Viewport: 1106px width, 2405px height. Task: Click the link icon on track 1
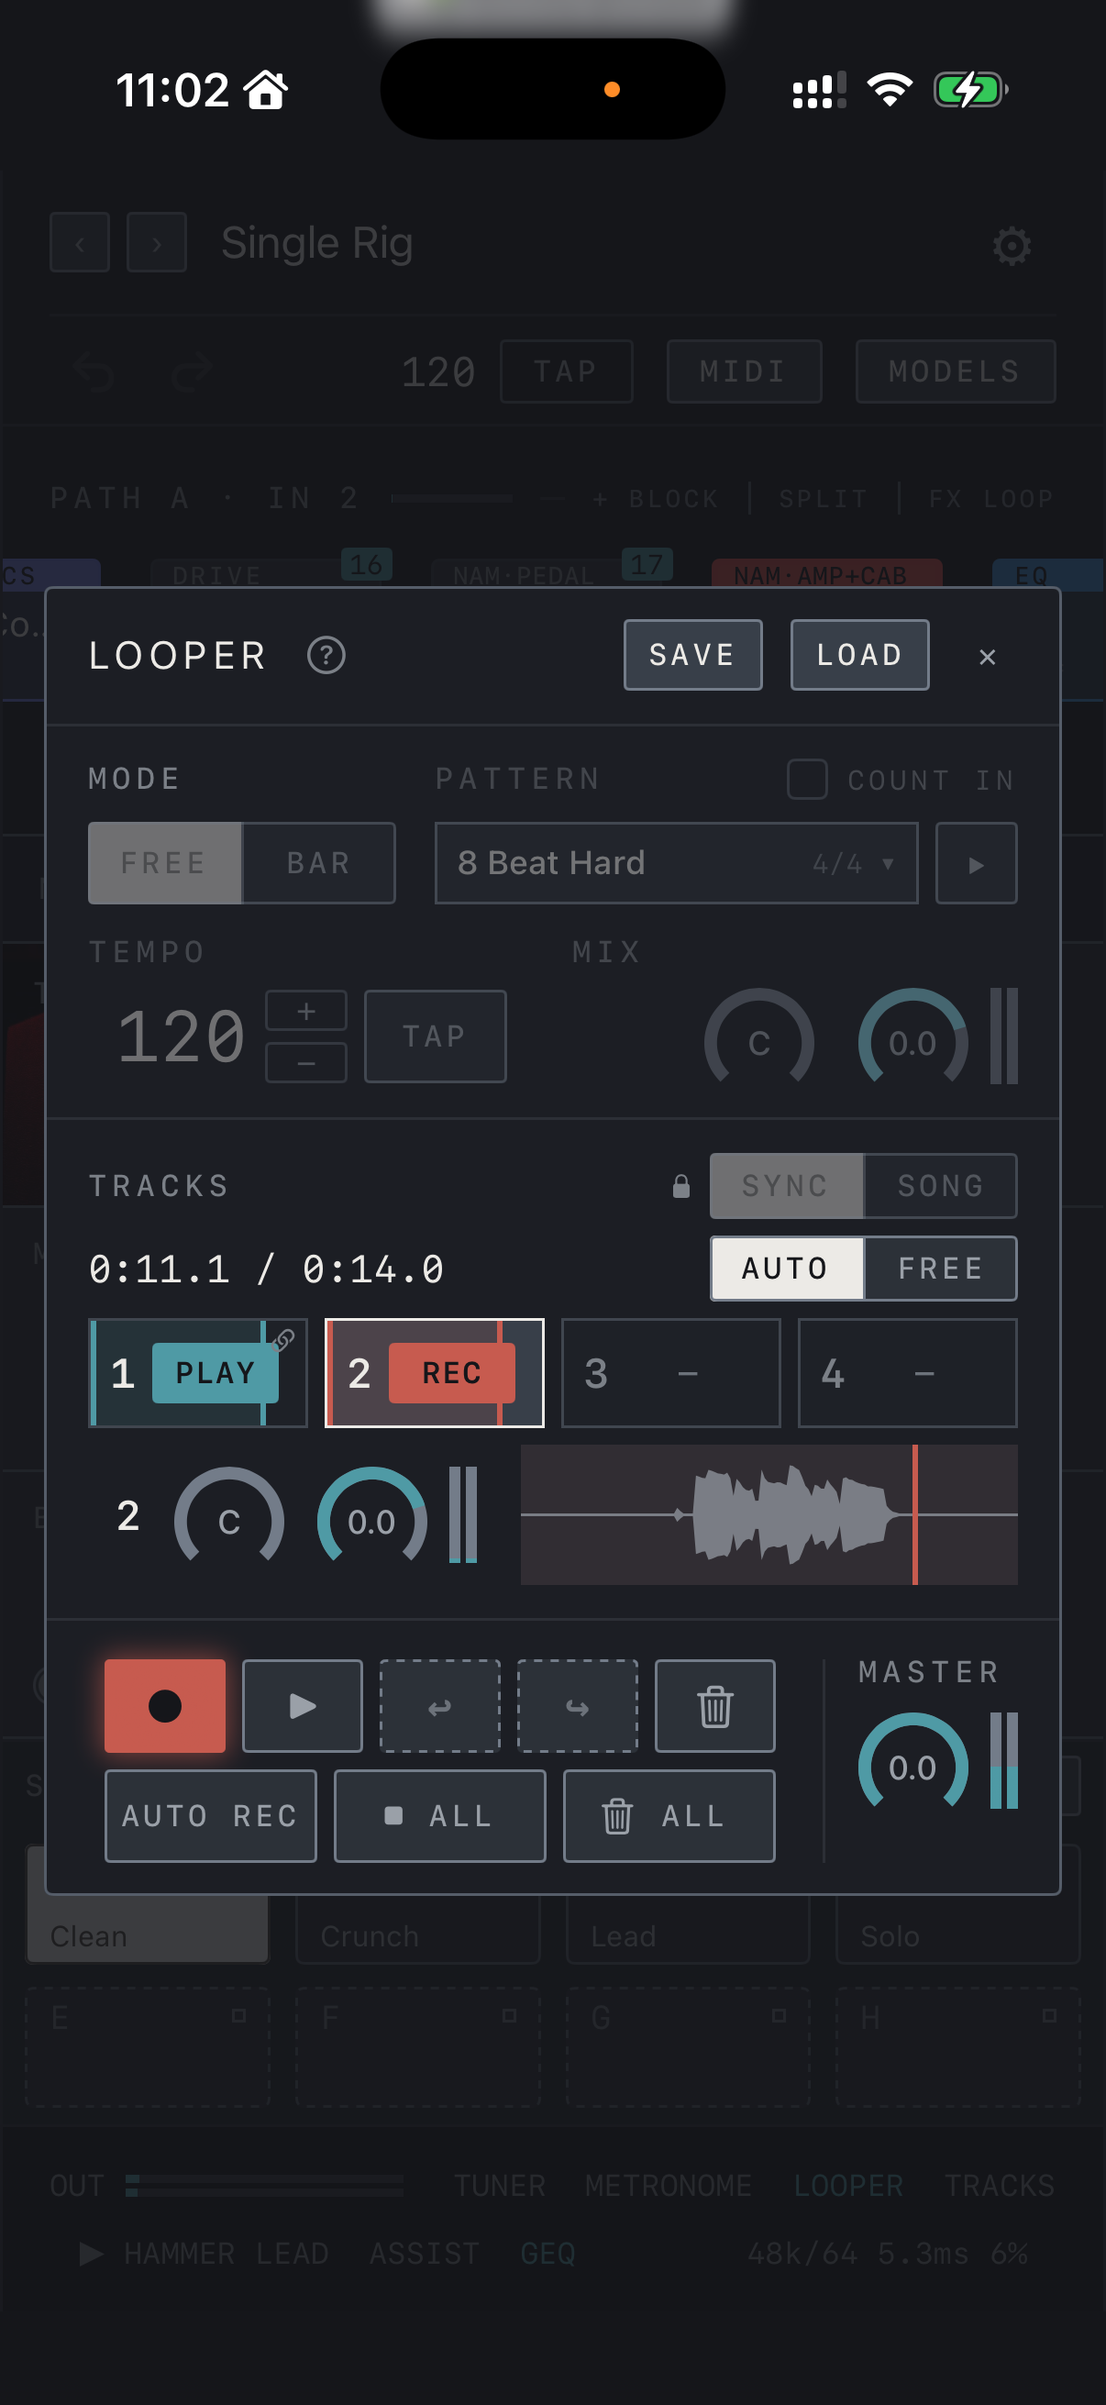pos(283,1340)
